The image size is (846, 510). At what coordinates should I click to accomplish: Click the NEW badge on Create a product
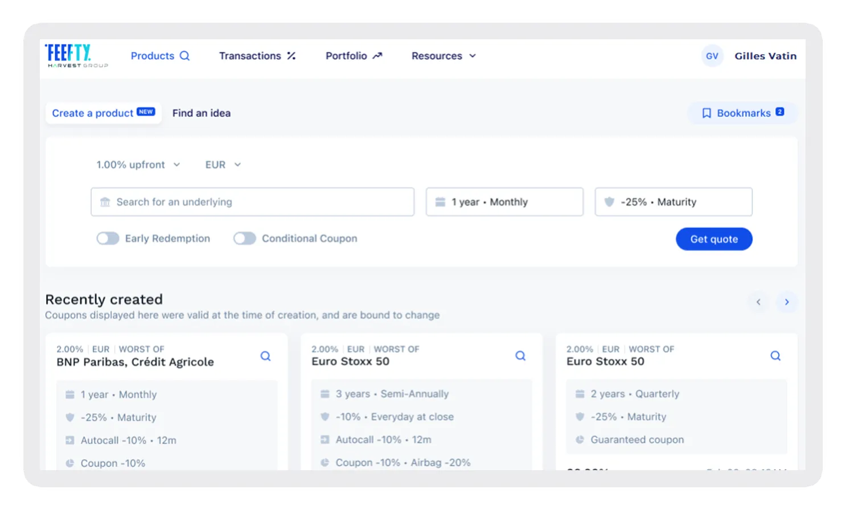pyautogui.click(x=146, y=112)
